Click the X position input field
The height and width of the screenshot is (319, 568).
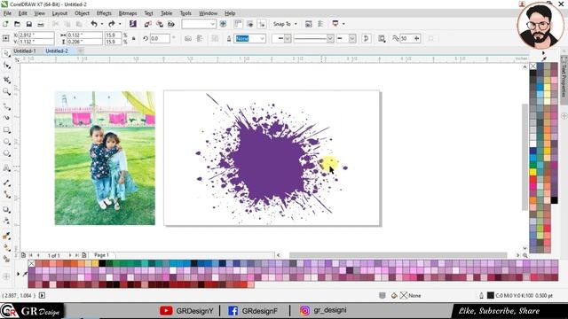click(36, 35)
